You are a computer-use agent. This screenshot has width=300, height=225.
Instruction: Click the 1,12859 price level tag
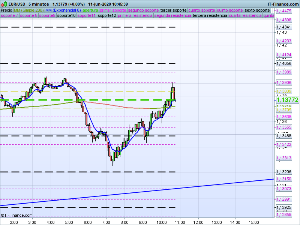coord(284,214)
